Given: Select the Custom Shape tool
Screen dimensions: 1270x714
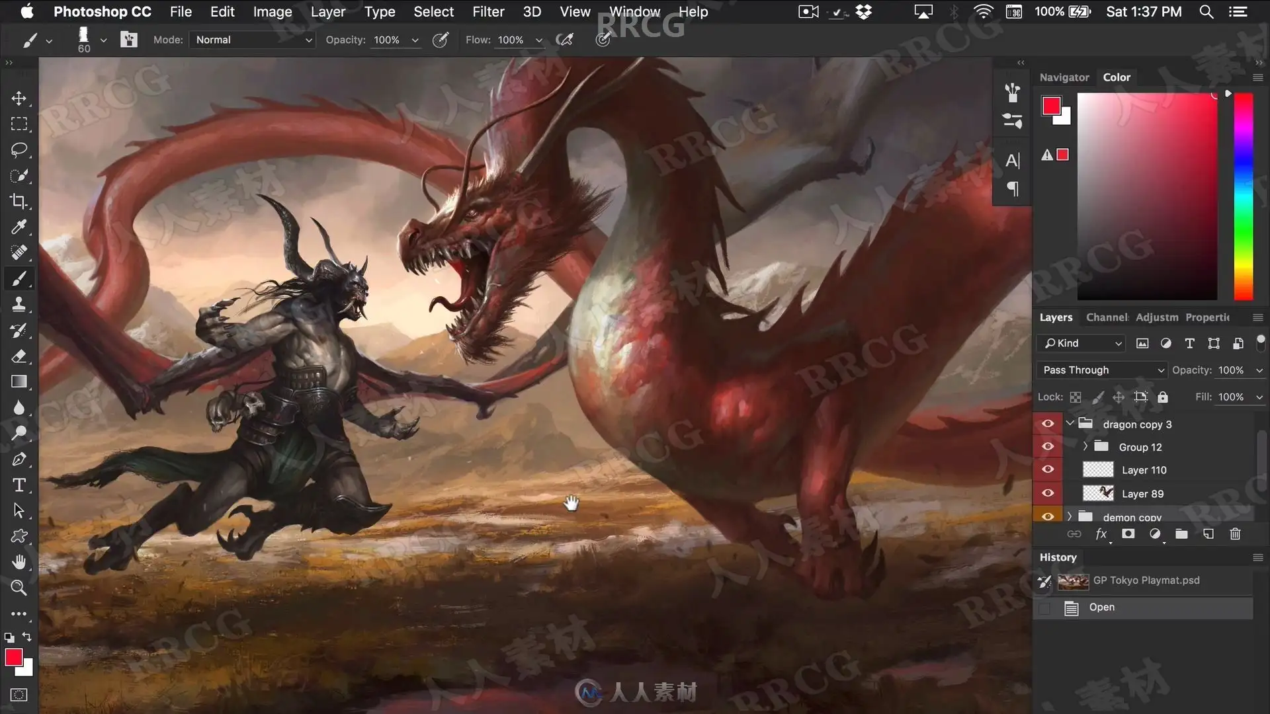Looking at the screenshot, I should [x=19, y=536].
